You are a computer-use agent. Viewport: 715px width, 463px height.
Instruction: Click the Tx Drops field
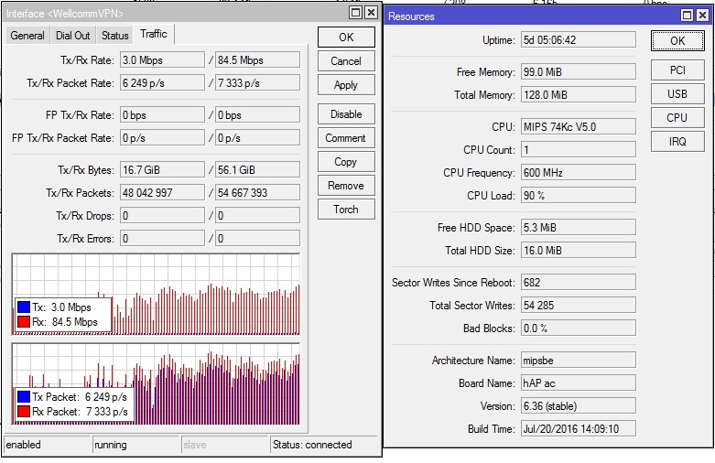point(162,216)
